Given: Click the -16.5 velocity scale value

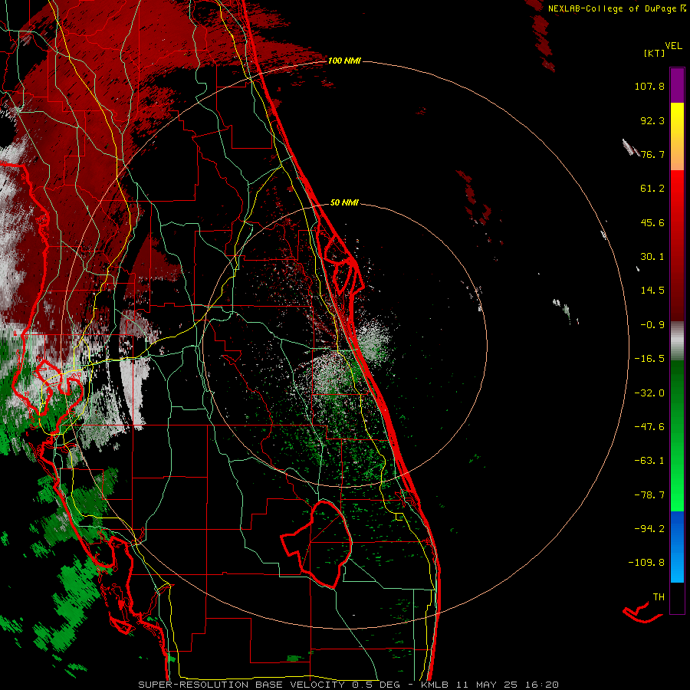Looking at the screenshot, I should (x=649, y=359).
